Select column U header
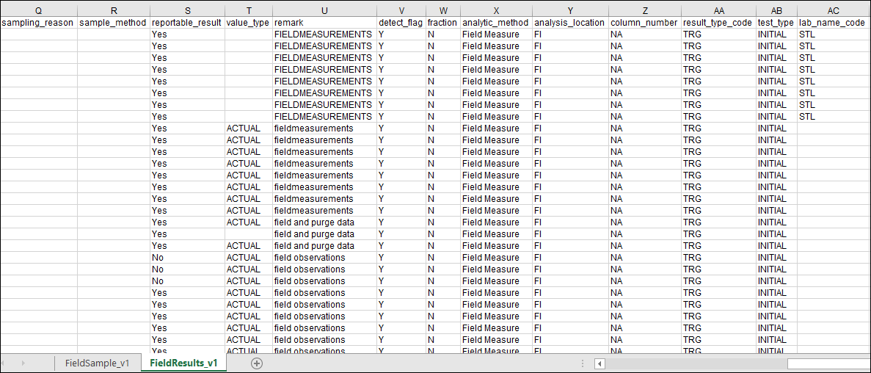The image size is (871, 373). coord(324,10)
